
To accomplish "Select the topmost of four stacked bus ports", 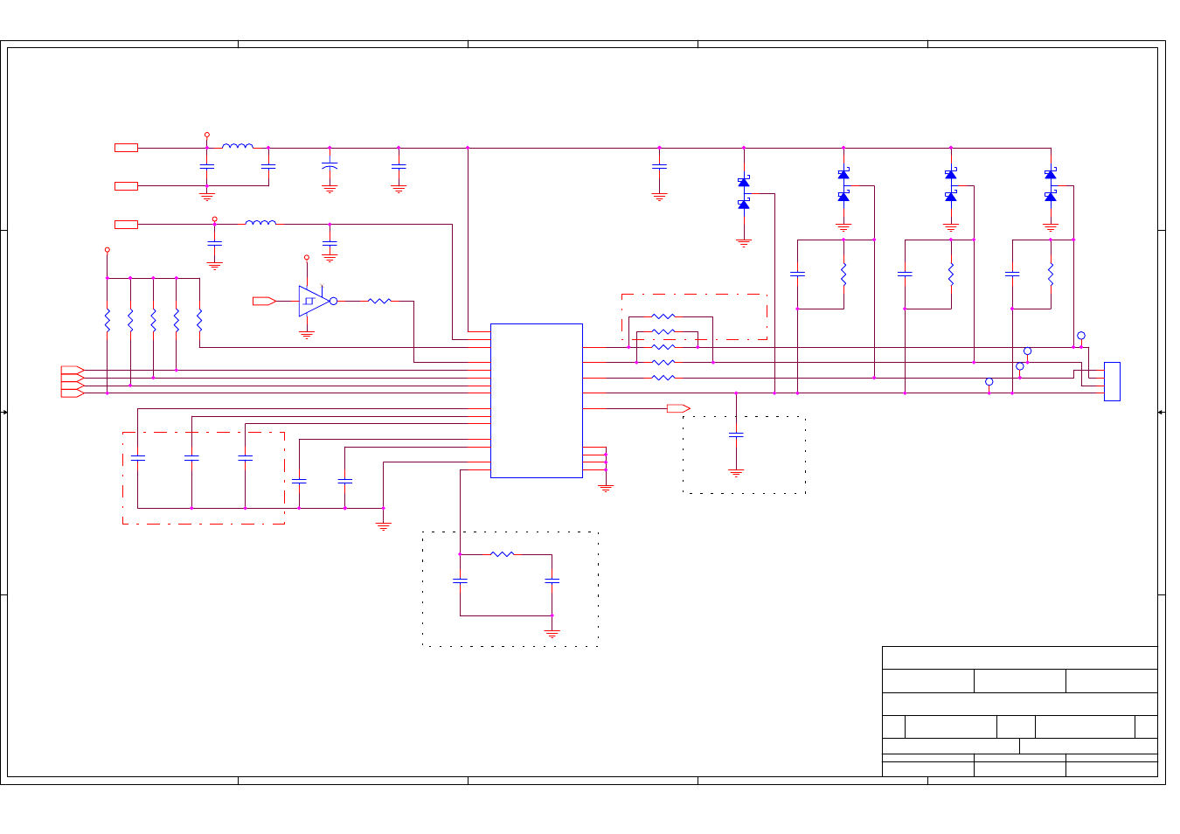I will (73, 370).
